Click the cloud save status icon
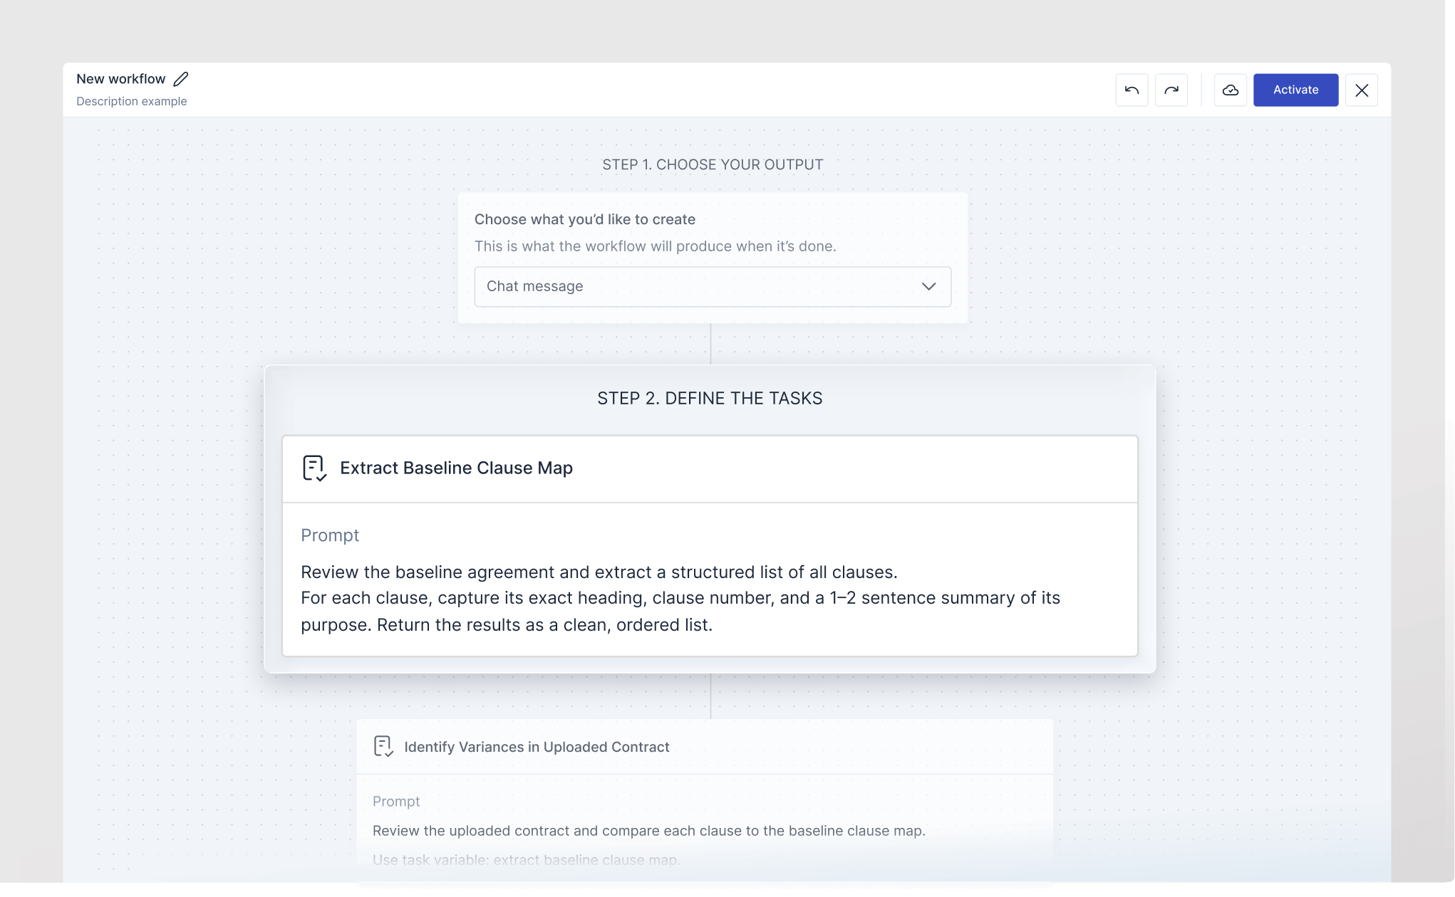The width and height of the screenshot is (1455, 897). pyautogui.click(x=1231, y=90)
